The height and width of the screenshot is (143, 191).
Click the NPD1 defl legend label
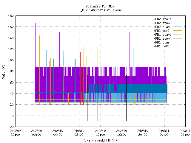[x=161, y=46]
